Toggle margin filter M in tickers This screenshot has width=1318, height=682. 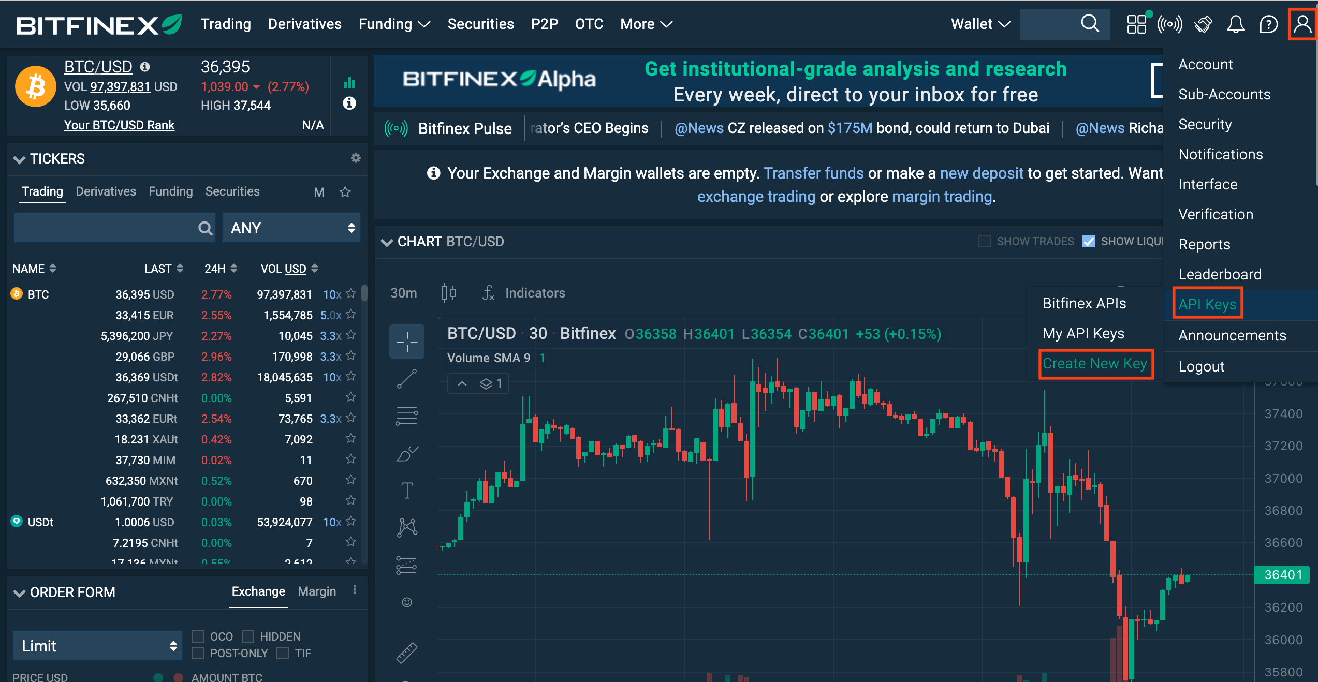[319, 192]
